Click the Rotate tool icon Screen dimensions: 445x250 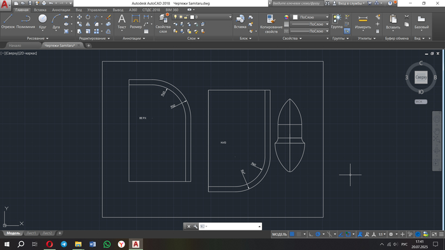tap(88, 17)
